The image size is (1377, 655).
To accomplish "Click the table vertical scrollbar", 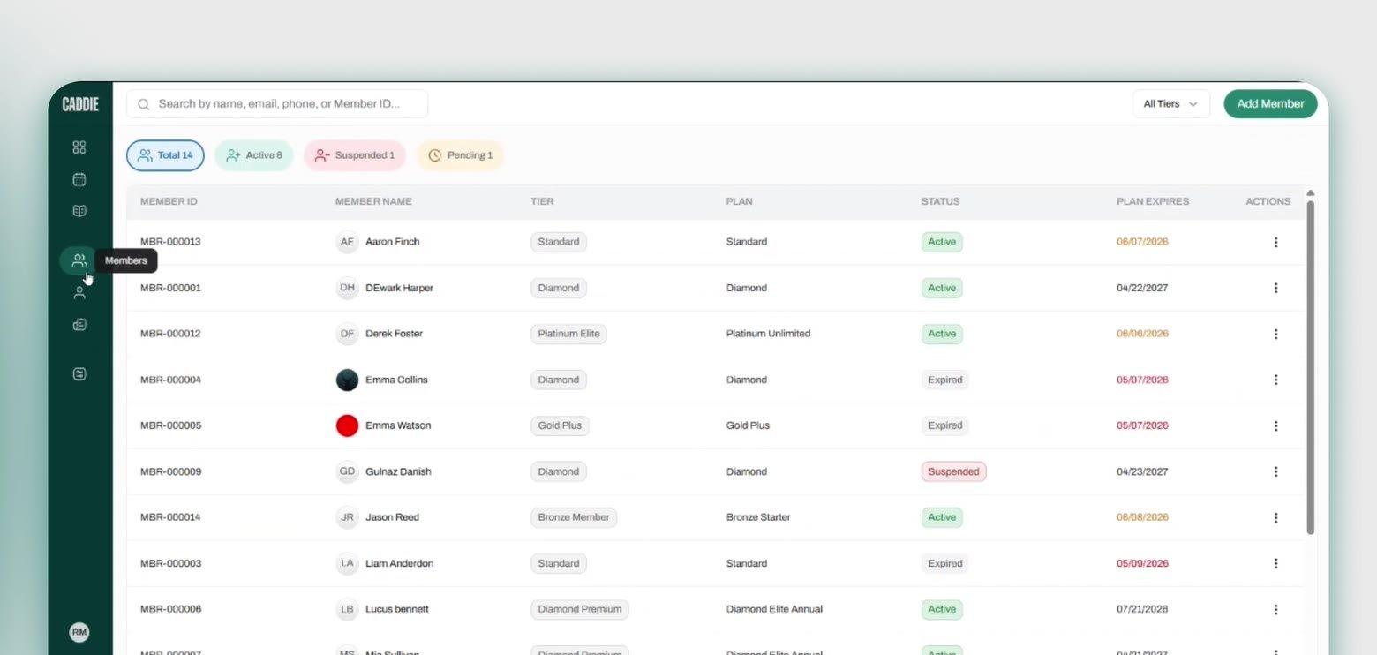I will pyautogui.click(x=1311, y=366).
